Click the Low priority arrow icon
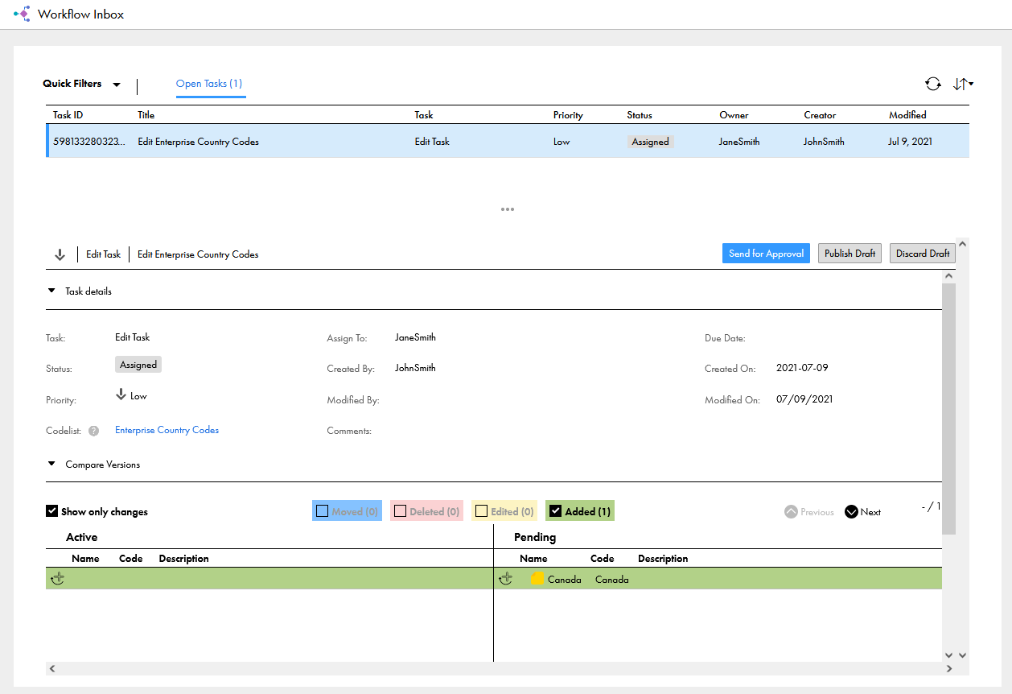Image resolution: width=1012 pixels, height=694 pixels. pos(121,395)
